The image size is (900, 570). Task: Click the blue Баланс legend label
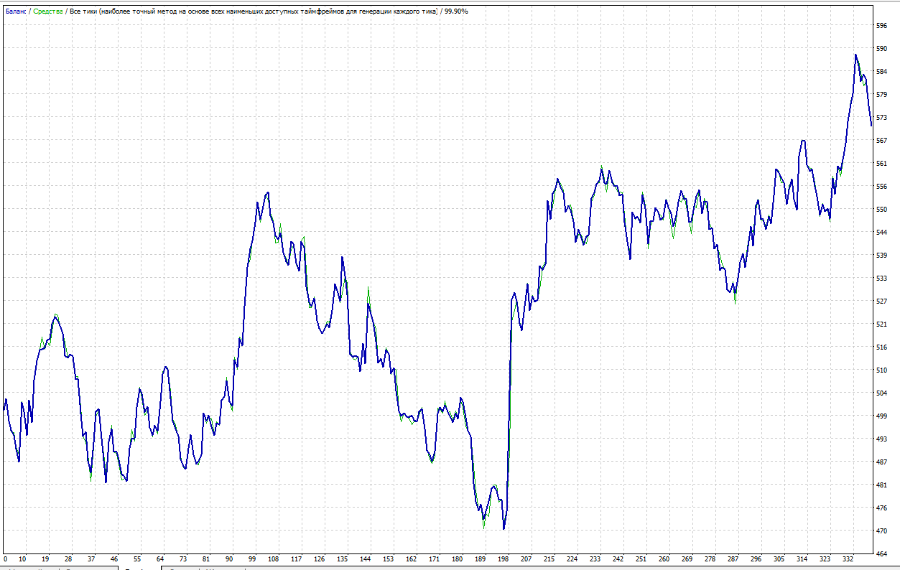coord(15,11)
